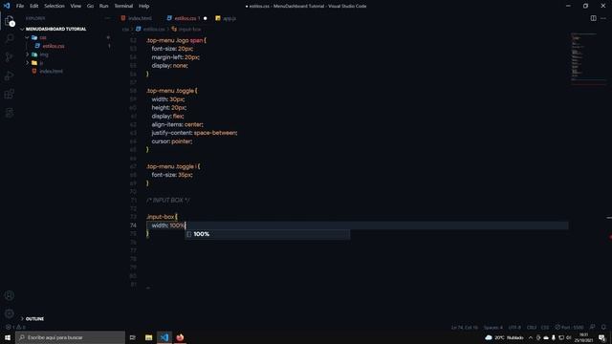The image size is (612, 344).
Task: Open the Terminal menu
Action: pos(123,6)
